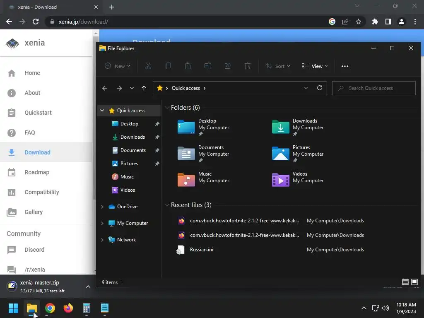The image size is (424, 318).
Task: Open xenia_master.zip download options chevron
Action: coord(88,287)
